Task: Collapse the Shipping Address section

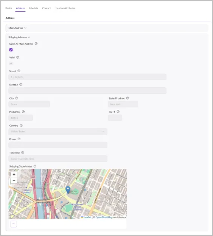Action: 19,37
